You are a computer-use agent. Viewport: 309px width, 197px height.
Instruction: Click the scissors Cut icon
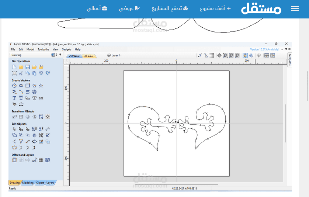click(x=21, y=73)
